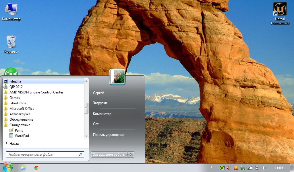Select the Unreal Tournament desktop shortcut

click(x=280, y=14)
